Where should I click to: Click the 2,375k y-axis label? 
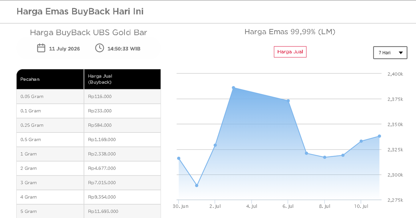pos(395,99)
